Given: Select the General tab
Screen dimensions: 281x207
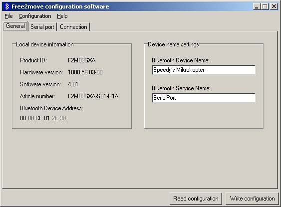Looking at the screenshot, I should point(15,26).
